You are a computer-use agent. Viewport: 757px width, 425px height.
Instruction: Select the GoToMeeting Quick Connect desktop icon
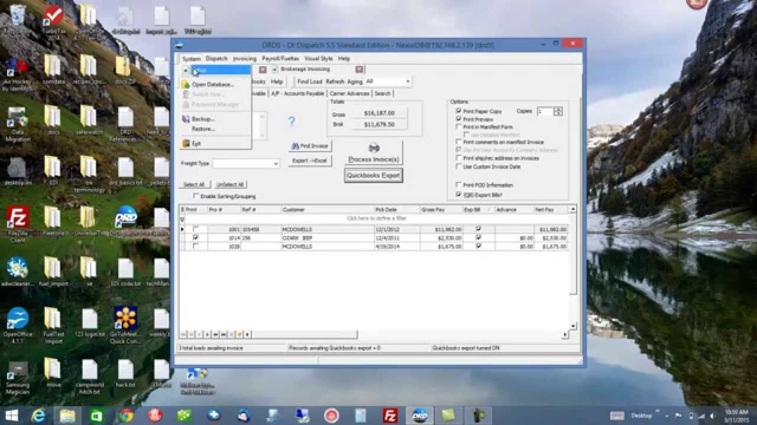click(126, 325)
